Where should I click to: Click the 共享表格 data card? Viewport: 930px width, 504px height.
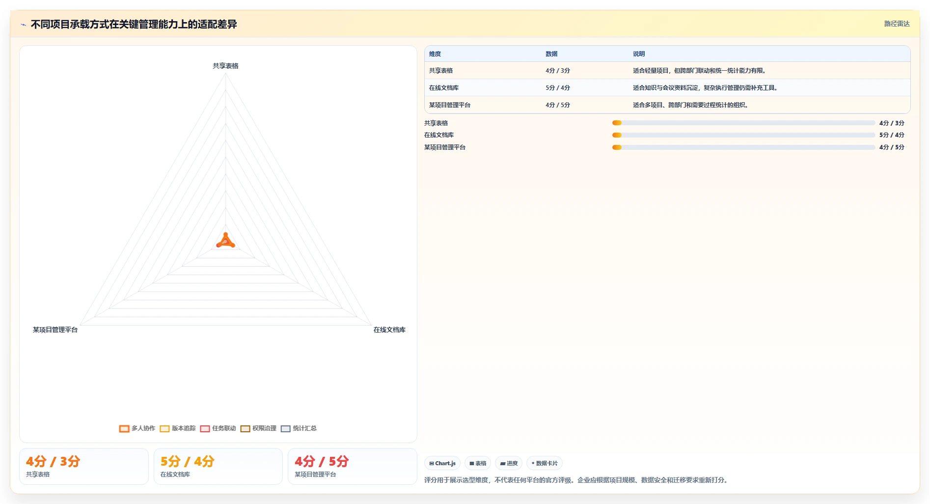coord(84,466)
